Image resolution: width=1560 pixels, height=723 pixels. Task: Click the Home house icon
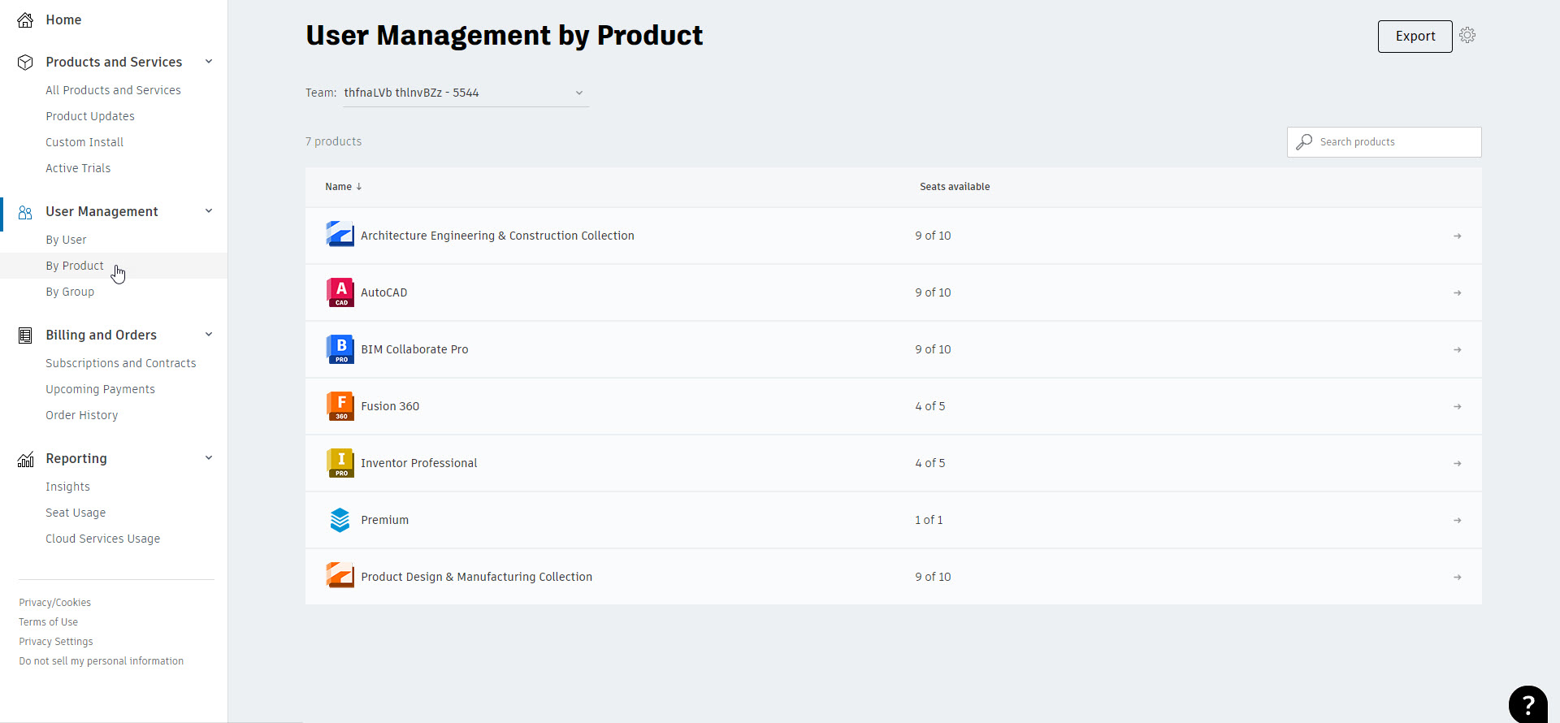(25, 20)
